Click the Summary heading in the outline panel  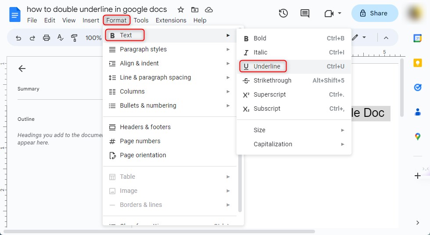pos(28,89)
